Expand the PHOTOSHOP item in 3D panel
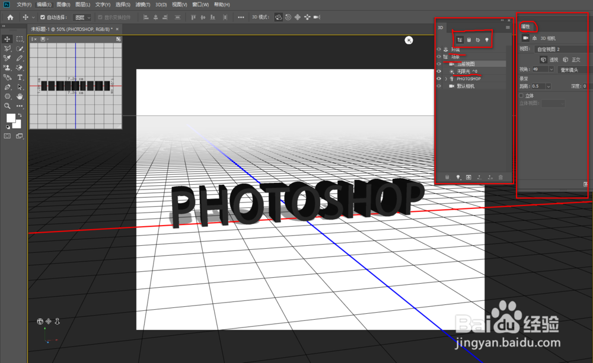The height and width of the screenshot is (363, 593). pyautogui.click(x=447, y=78)
